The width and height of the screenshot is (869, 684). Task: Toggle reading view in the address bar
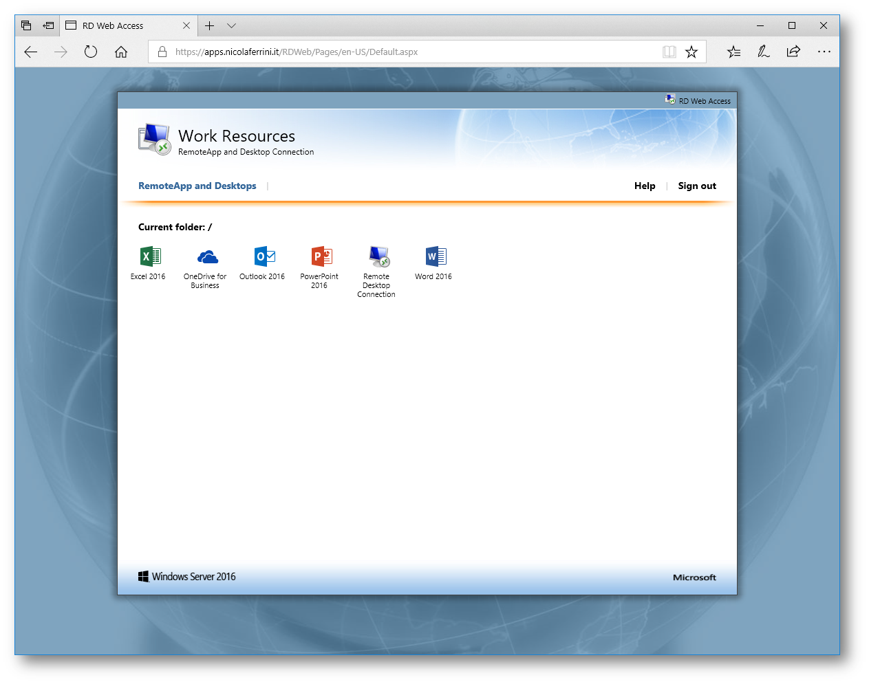coord(669,52)
